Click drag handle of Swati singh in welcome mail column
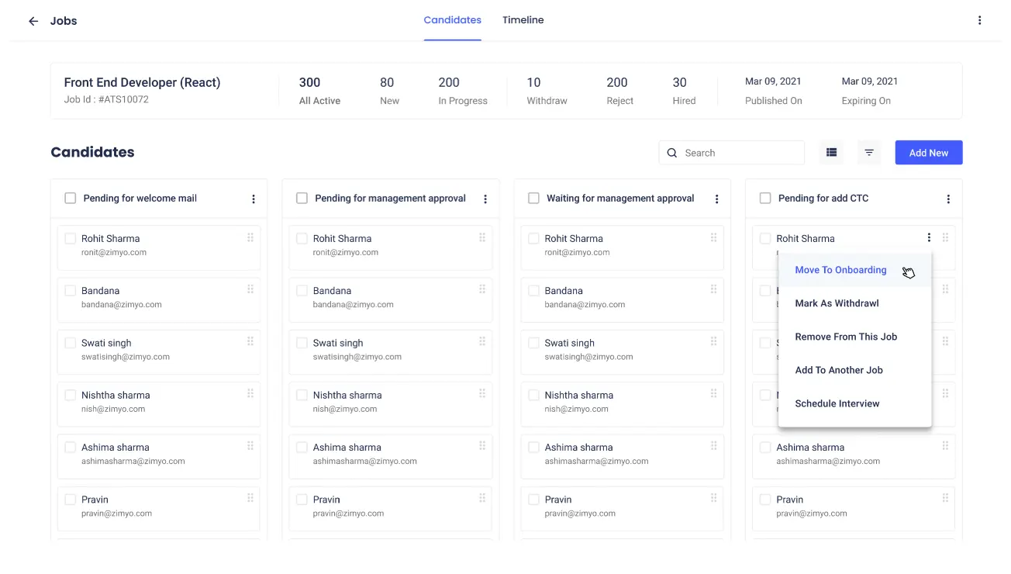 (250, 341)
